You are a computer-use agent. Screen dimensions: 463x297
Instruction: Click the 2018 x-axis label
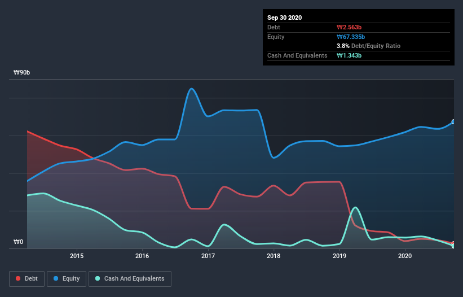click(x=274, y=256)
